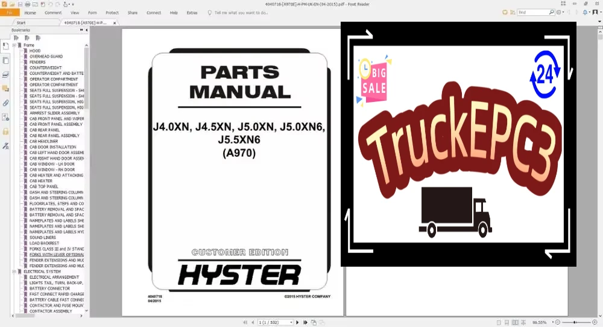Image resolution: width=603 pixels, height=327 pixels.
Task: Jump to last page icon
Action: pyautogui.click(x=305, y=322)
